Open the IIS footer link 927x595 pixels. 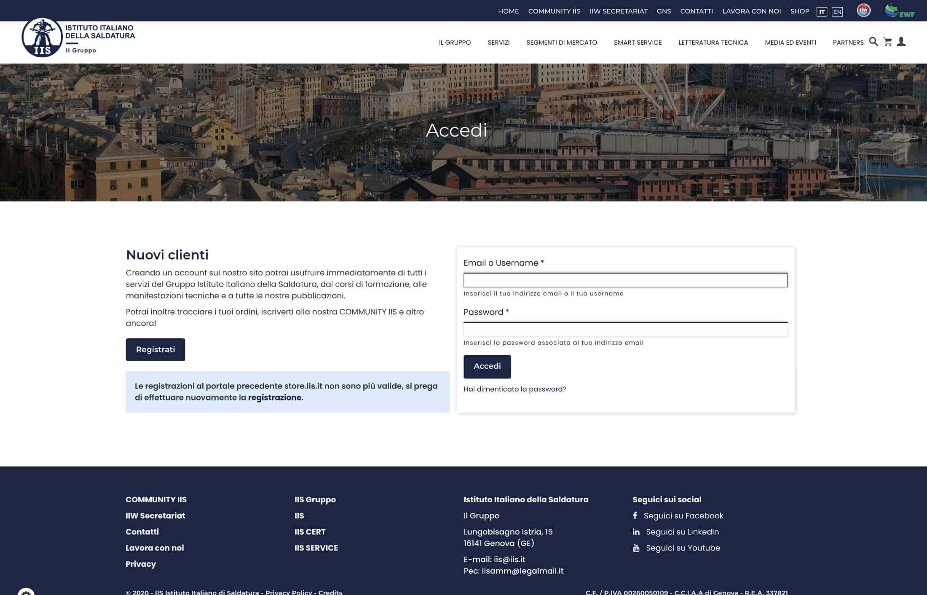point(299,515)
